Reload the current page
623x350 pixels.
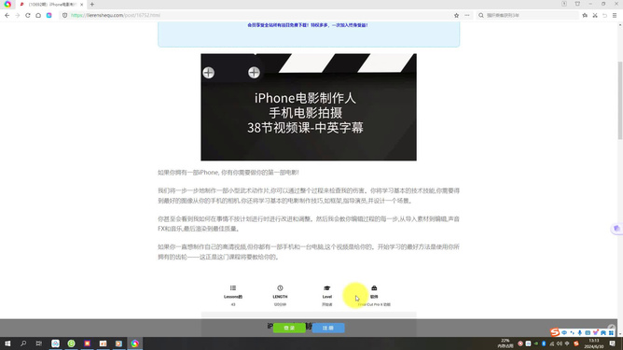point(28,15)
